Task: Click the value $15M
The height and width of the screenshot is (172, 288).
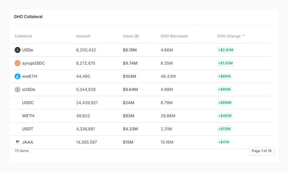Action: point(128,142)
